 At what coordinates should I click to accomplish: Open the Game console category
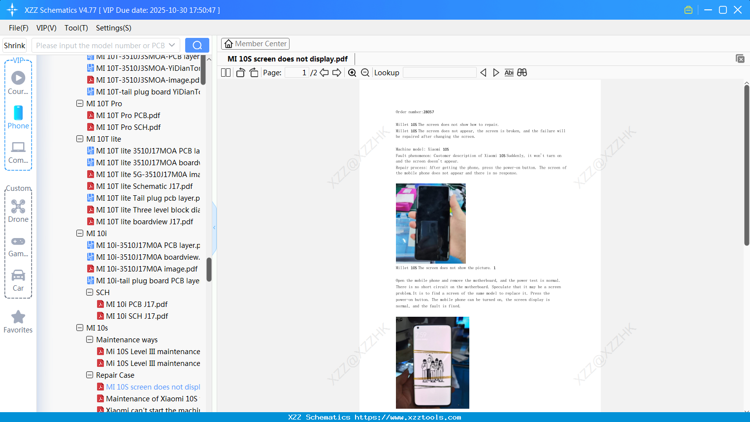point(18,246)
